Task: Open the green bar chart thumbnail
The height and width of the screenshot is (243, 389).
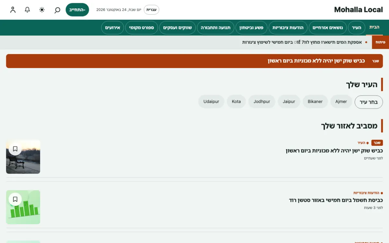Action: 23,207
